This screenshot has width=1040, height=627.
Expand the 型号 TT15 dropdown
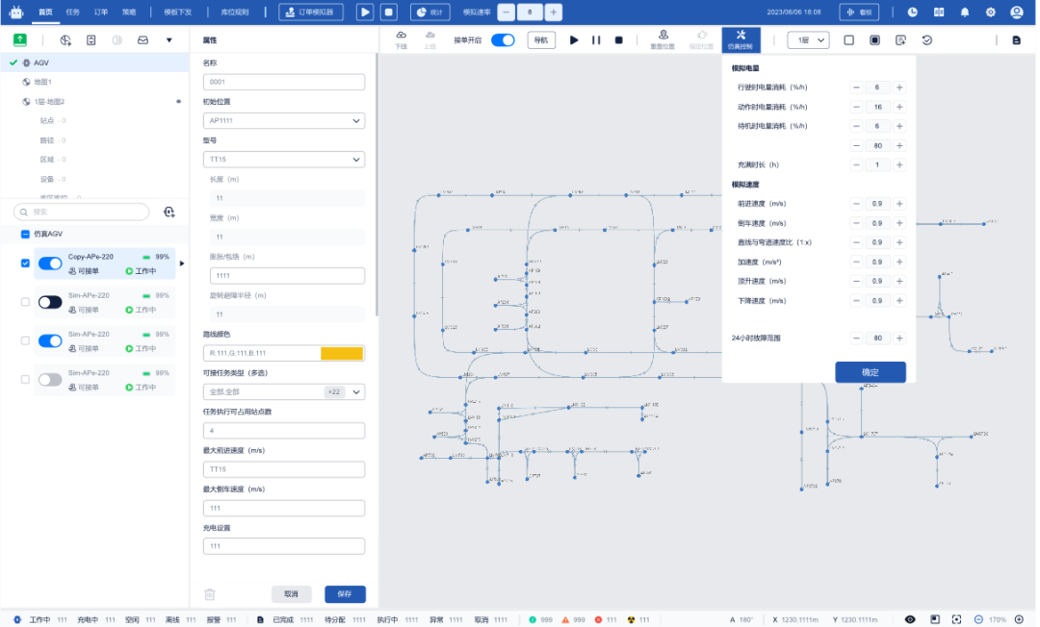coord(283,160)
